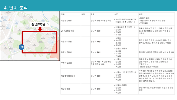Select the '직장' column header

pyautogui.click(x=85, y=14)
